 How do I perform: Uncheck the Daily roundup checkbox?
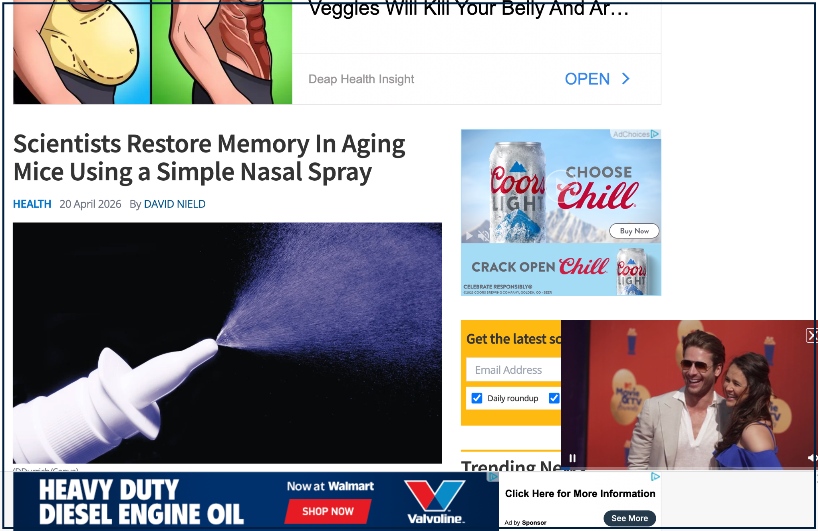(x=477, y=398)
